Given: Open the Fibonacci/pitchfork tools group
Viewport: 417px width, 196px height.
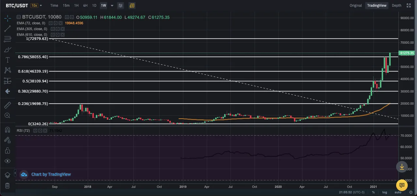Looking at the screenshot, I should click(7, 39).
